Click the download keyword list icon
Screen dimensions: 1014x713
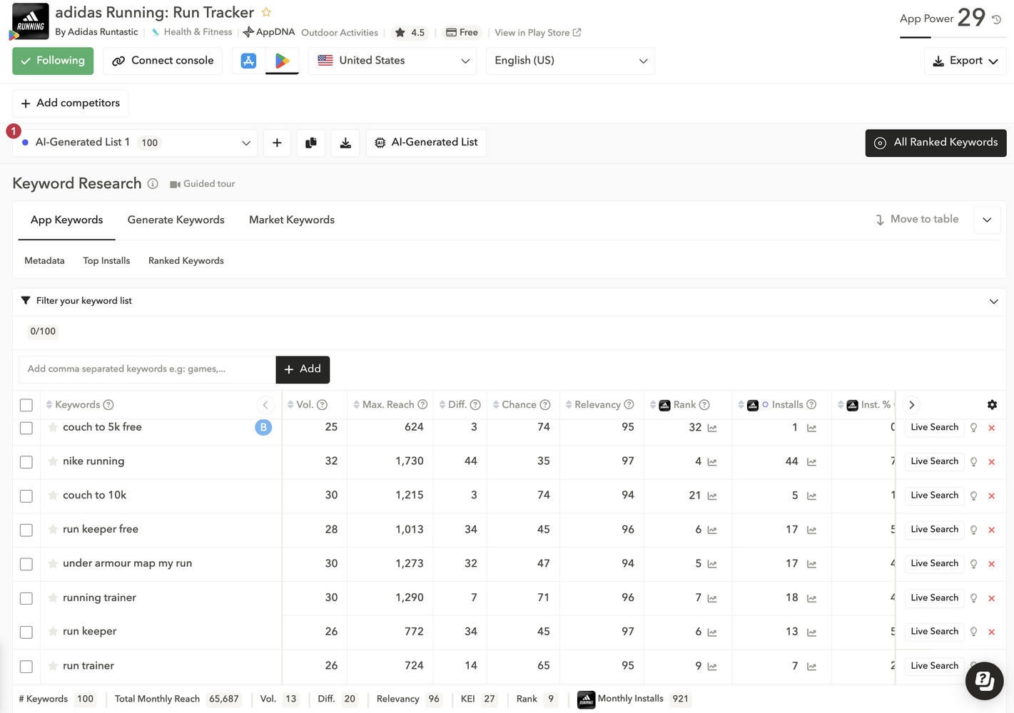pos(345,143)
